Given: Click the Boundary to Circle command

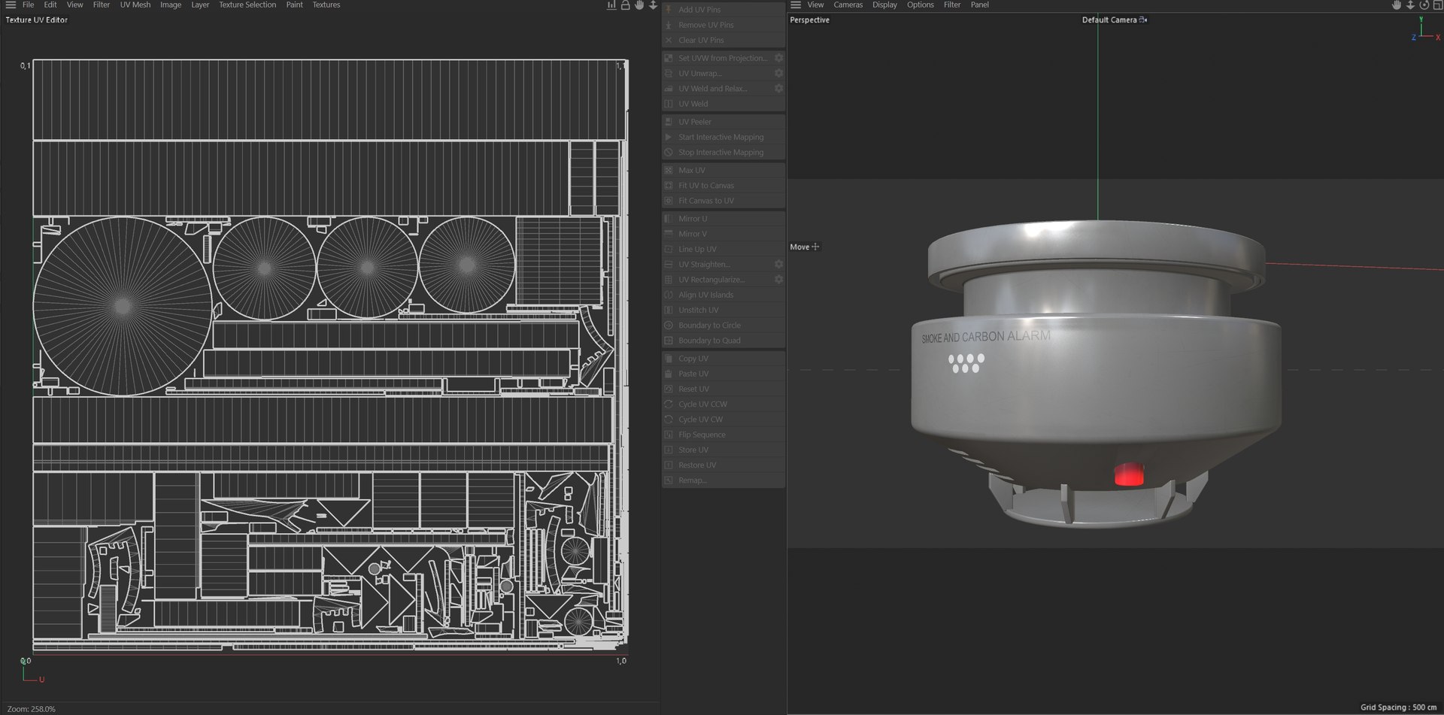Looking at the screenshot, I should (x=724, y=325).
